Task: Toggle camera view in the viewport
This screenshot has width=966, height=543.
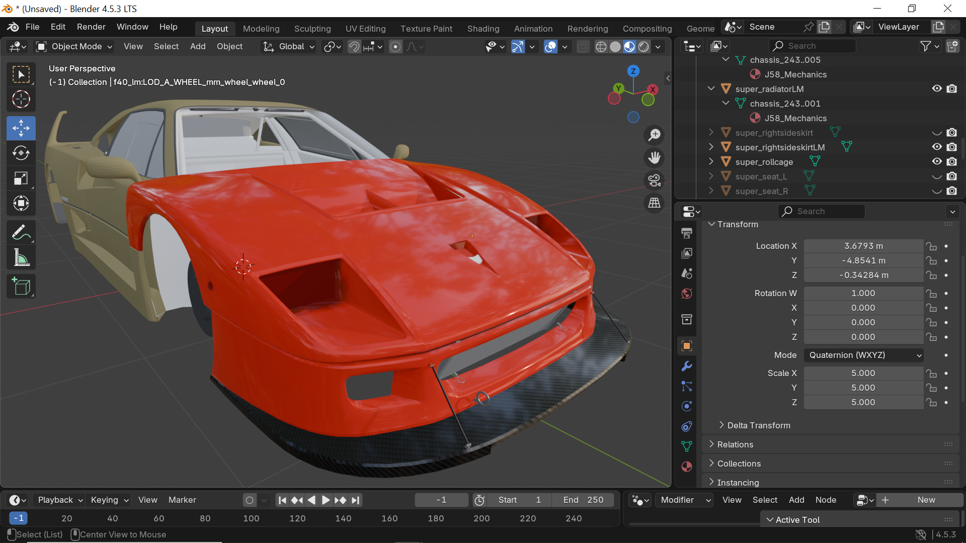Action: (x=654, y=180)
